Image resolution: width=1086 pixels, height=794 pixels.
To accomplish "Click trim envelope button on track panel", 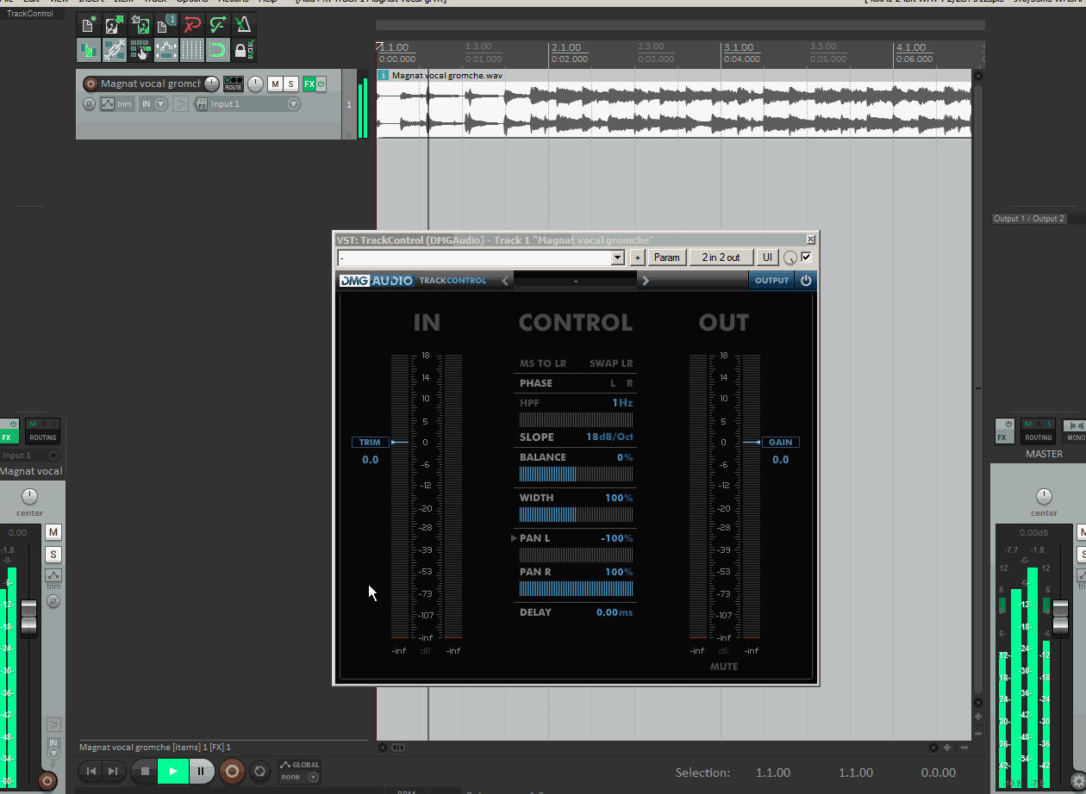I will coord(117,104).
